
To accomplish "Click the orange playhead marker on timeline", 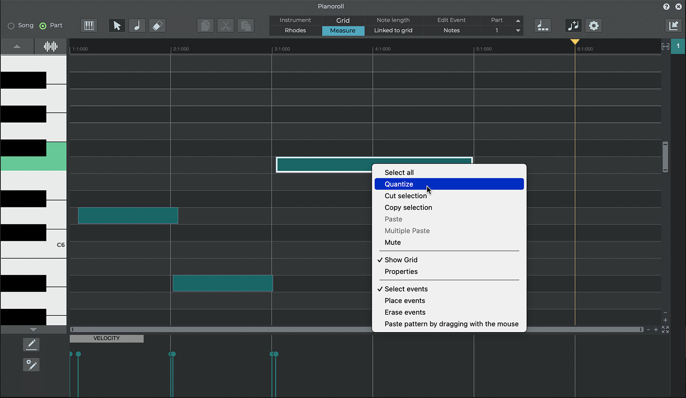I will 575,42.
